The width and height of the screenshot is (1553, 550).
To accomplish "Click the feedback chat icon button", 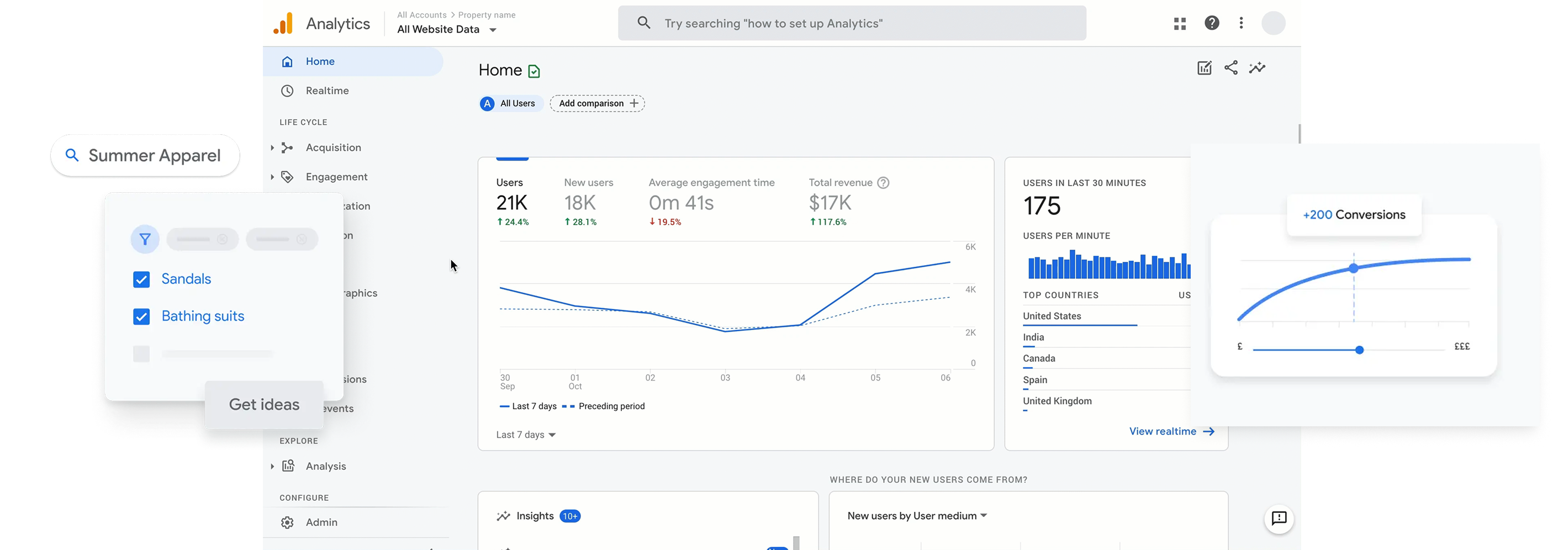I will (1279, 519).
